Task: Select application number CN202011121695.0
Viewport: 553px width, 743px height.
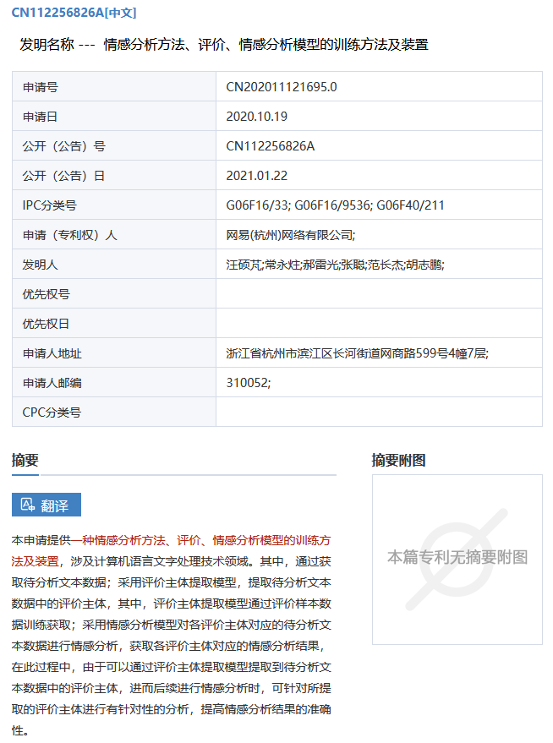Action: coord(282,87)
